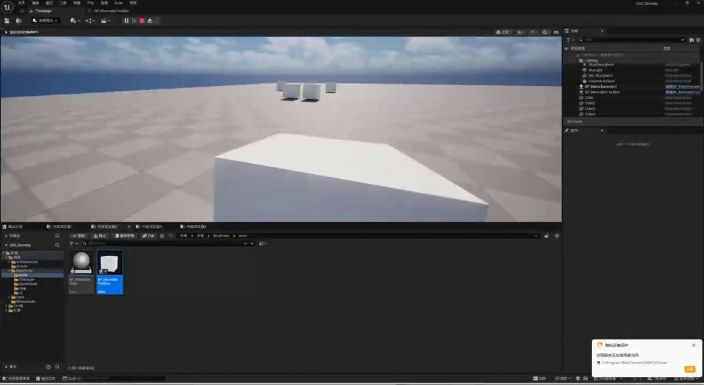The height and width of the screenshot is (385, 704).
Task: Click the outliner add folder icon
Action: coord(692,40)
